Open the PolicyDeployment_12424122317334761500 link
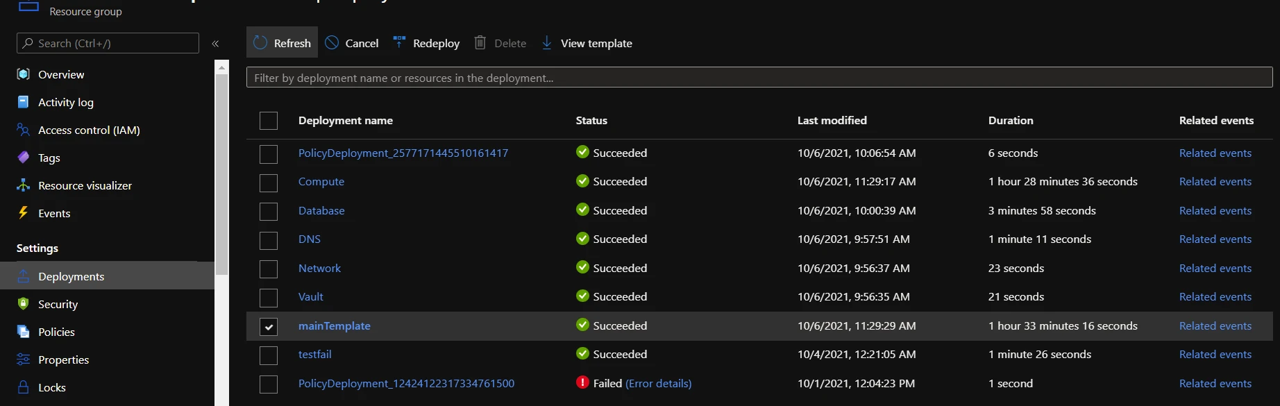 [x=407, y=383]
